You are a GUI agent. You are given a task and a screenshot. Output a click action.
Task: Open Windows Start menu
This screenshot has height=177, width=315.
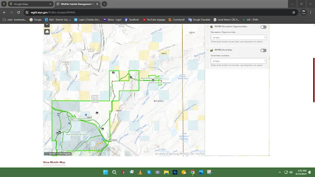106,172
